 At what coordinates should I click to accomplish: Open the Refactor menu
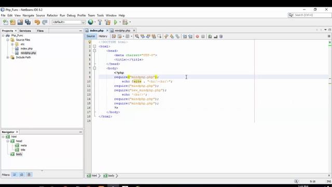click(52, 16)
